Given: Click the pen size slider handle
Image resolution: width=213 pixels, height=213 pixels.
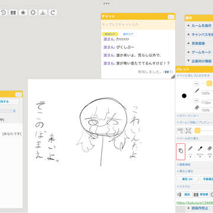Looking at the screenshot, I should 209,83.
